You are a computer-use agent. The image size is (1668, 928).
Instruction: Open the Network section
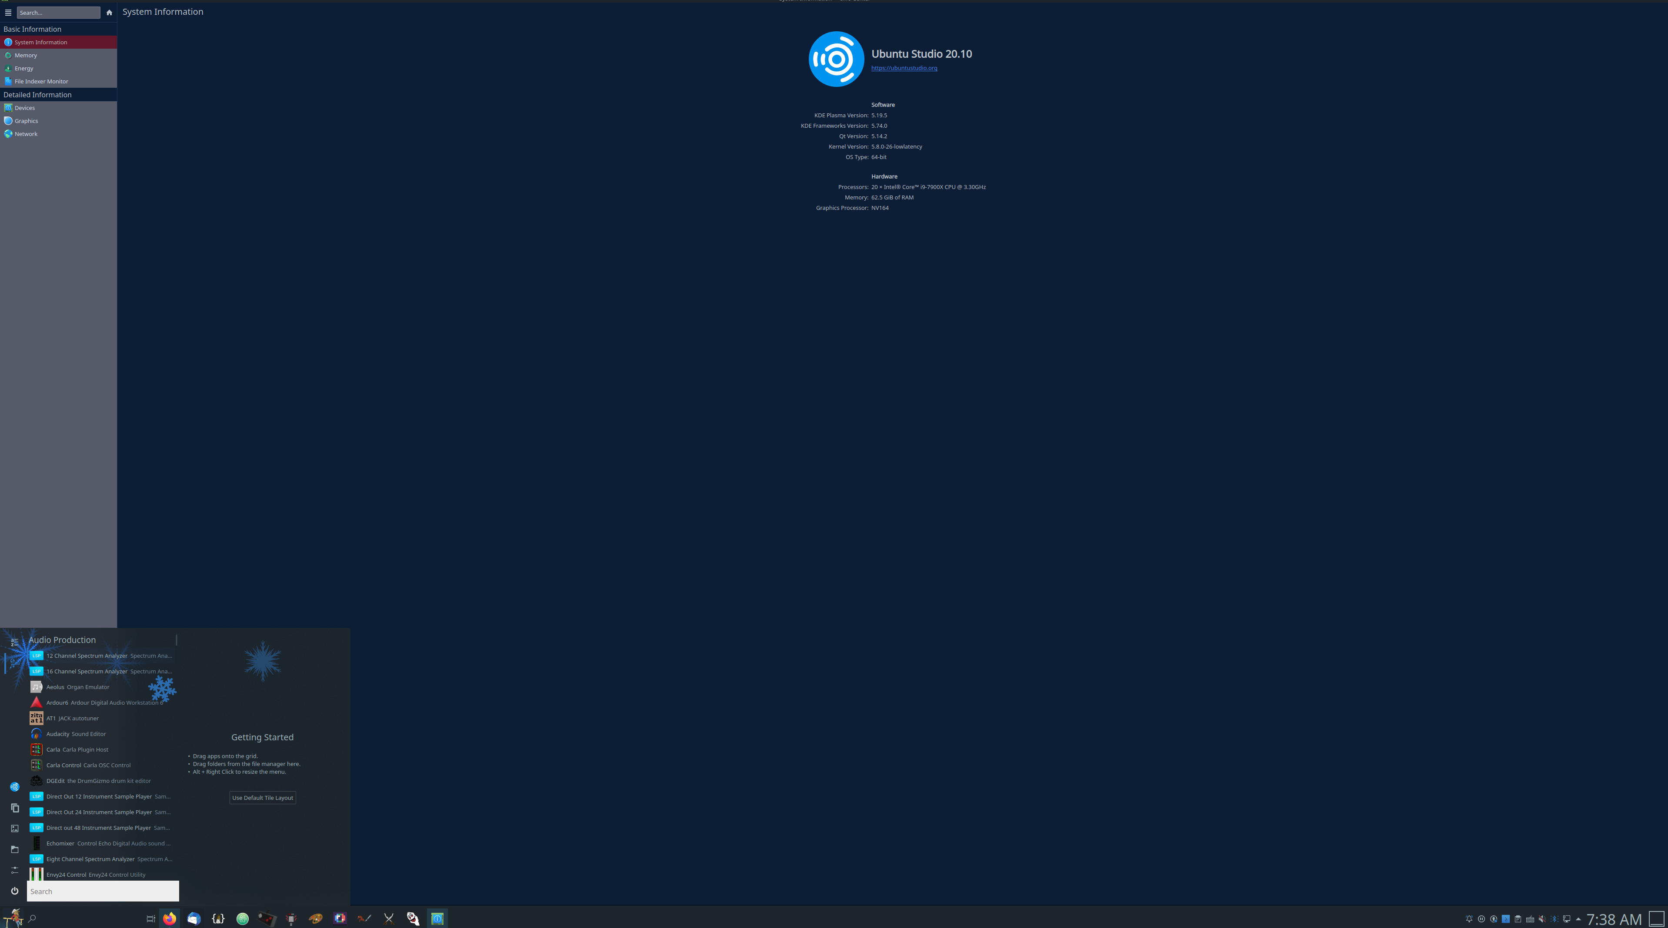[58, 134]
